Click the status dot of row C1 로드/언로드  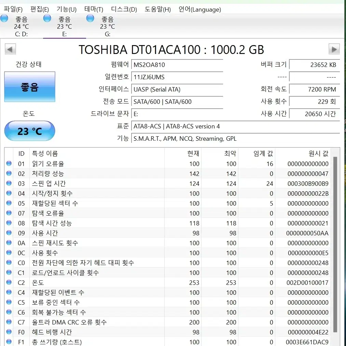click(x=9, y=272)
